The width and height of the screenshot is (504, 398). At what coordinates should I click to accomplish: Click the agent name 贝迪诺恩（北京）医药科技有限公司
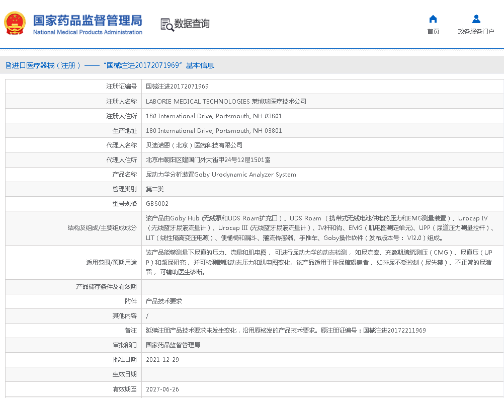click(x=194, y=145)
